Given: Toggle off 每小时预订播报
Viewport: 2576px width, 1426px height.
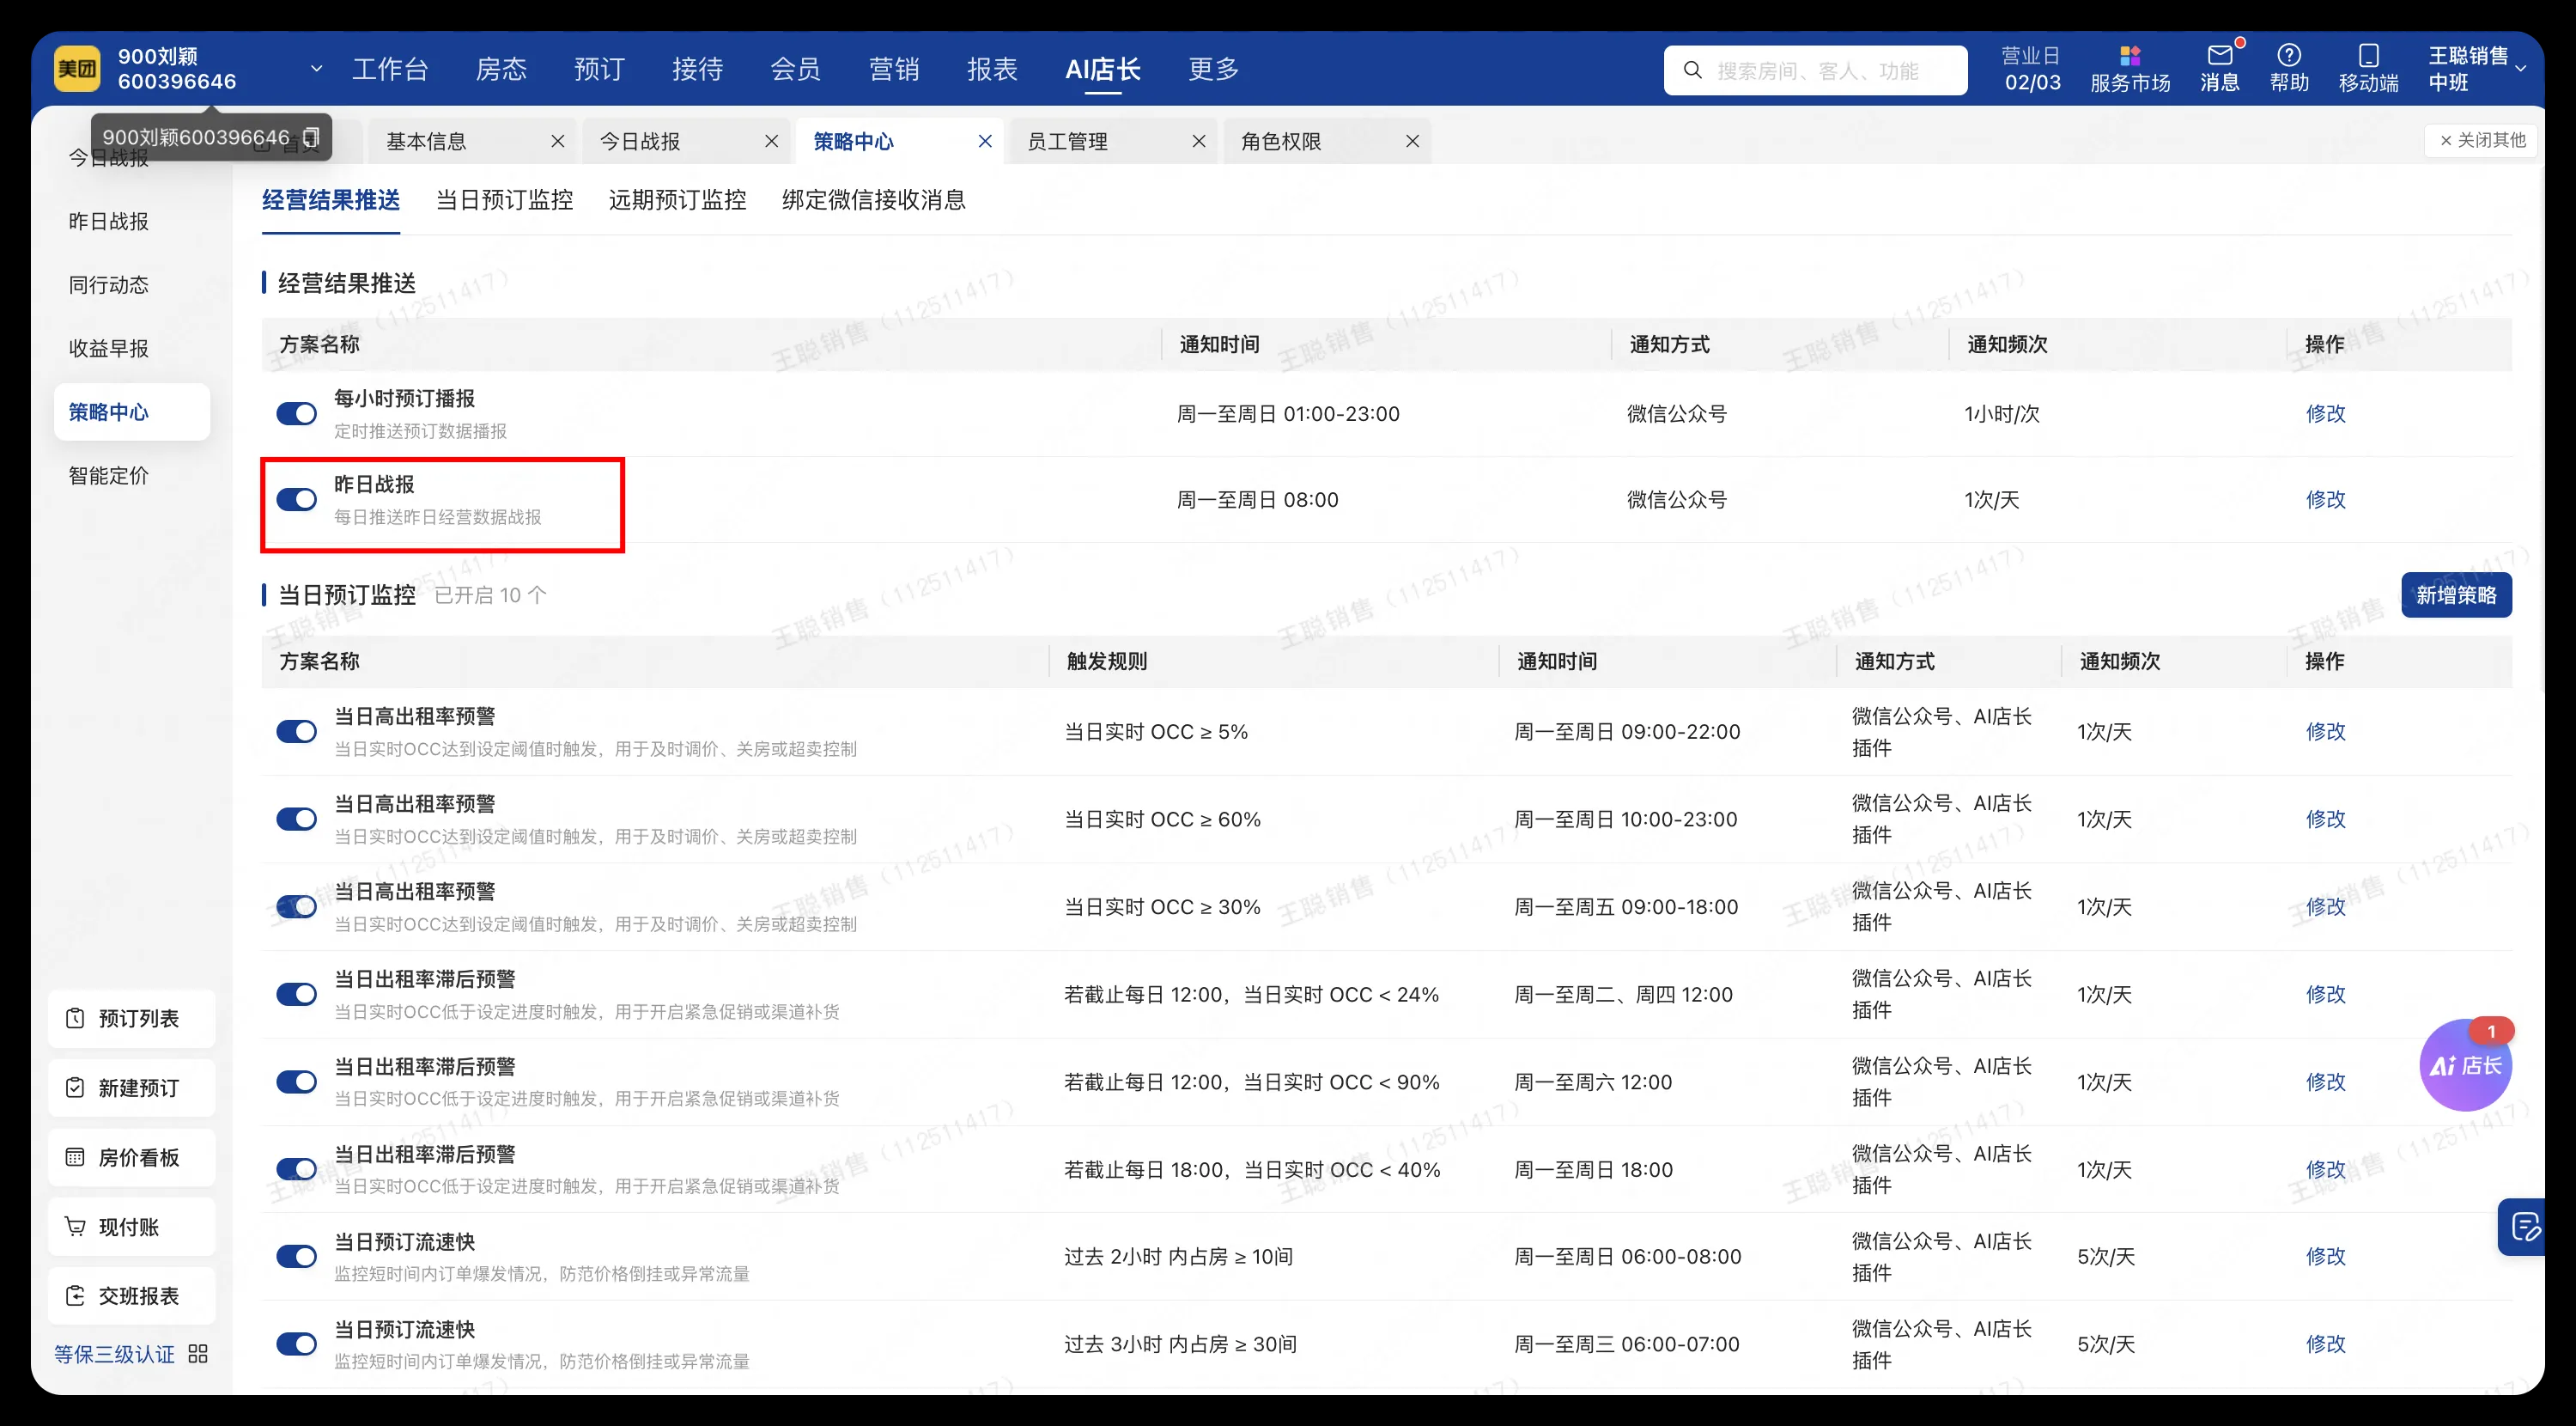Looking at the screenshot, I should pos(297,413).
